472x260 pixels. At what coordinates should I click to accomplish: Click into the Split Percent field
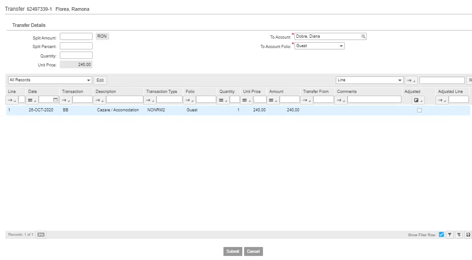[76, 46]
